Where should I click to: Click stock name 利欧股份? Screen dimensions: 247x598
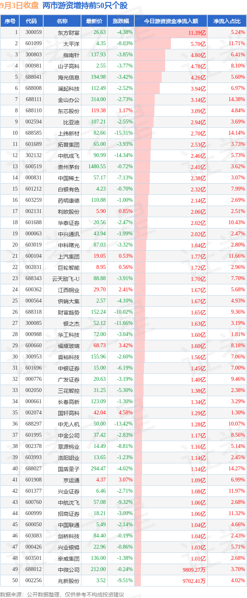click(x=69, y=211)
